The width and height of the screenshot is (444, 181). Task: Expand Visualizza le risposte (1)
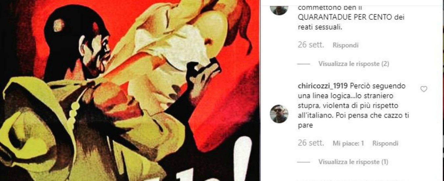(x=353, y=162)
